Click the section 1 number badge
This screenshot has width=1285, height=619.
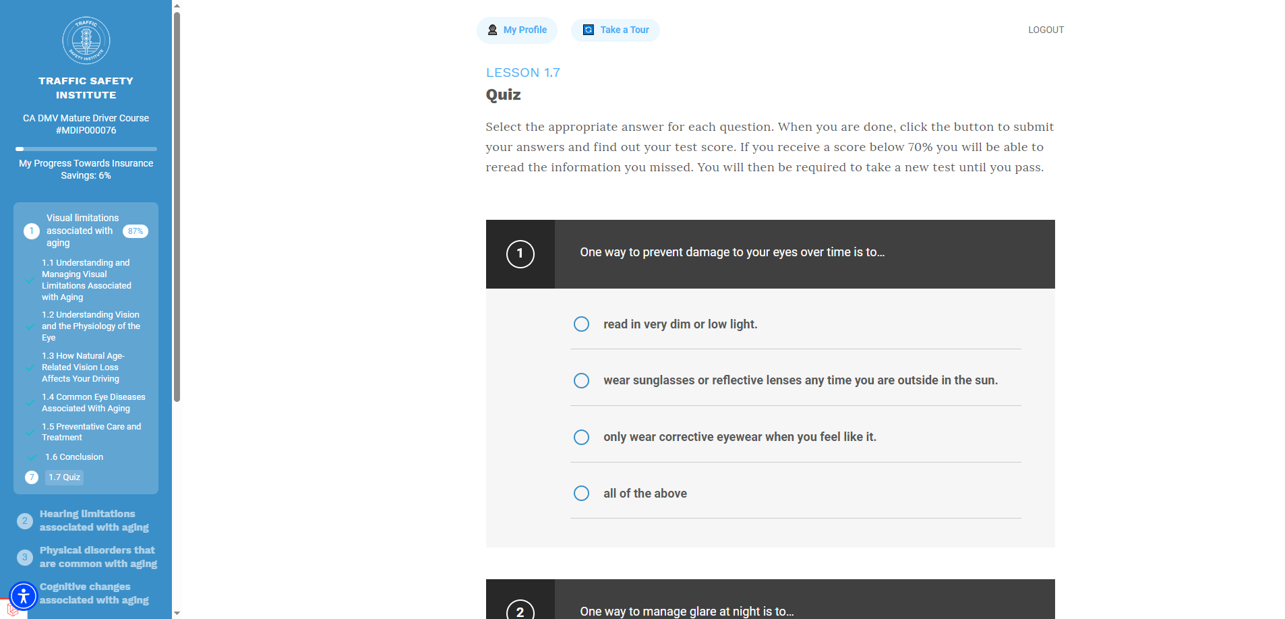click(32, 231)
